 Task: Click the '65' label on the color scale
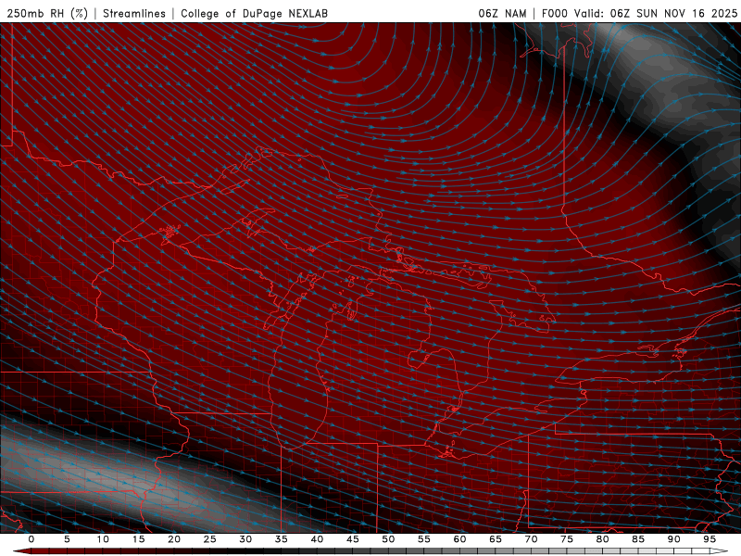click(496, 539)
